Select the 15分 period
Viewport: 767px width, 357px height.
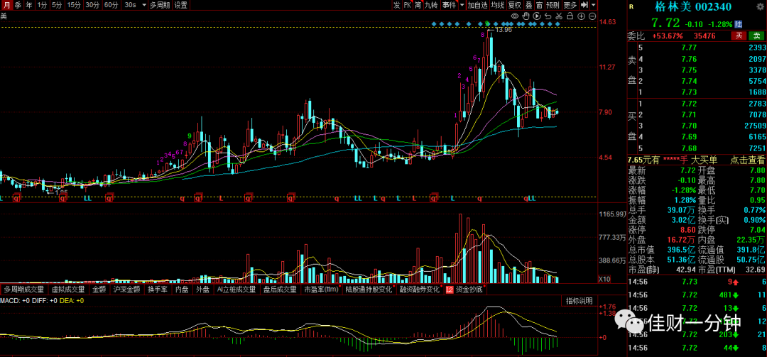pos(74,5)
